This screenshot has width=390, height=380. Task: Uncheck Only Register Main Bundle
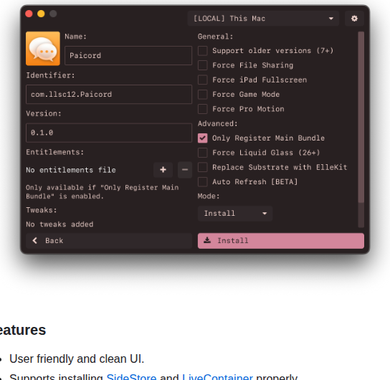[203, 138]
